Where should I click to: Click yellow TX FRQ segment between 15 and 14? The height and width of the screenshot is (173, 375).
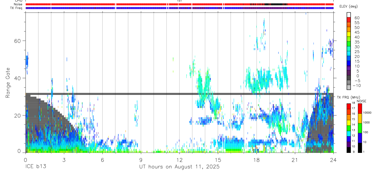point(349,122)
